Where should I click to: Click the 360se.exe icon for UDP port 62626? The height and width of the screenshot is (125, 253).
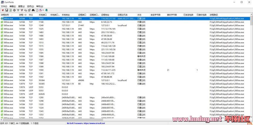(x=2, y=94)
